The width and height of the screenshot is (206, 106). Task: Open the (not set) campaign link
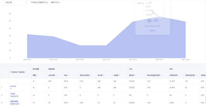(13, 86)
